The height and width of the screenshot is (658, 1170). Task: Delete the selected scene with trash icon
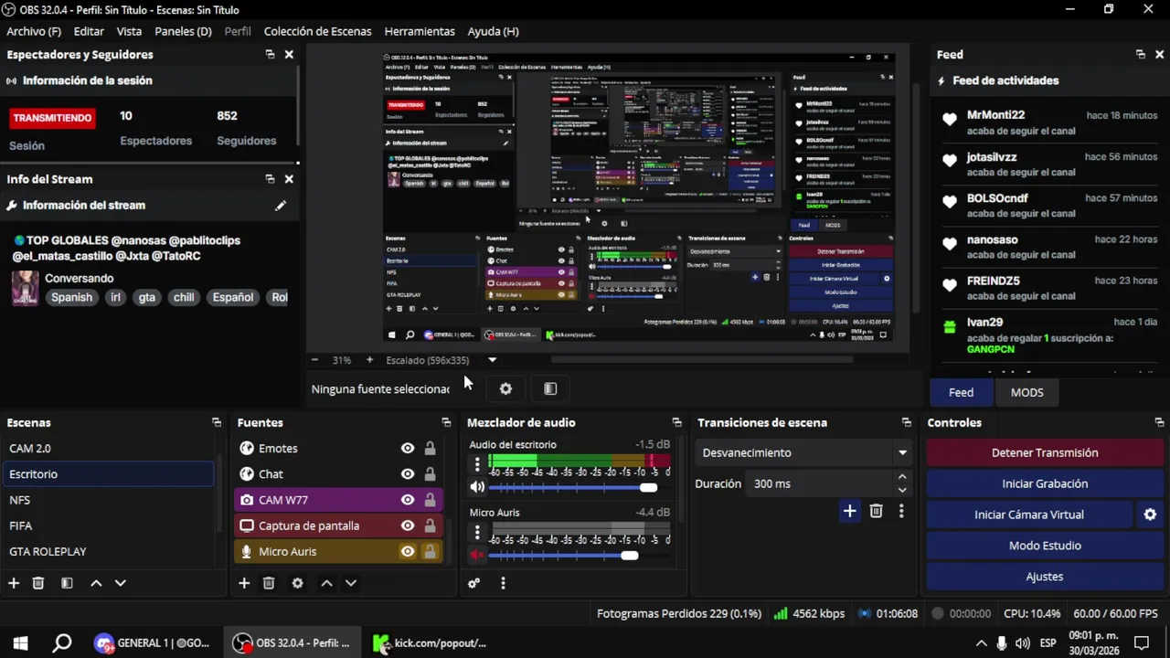point(38,583)
